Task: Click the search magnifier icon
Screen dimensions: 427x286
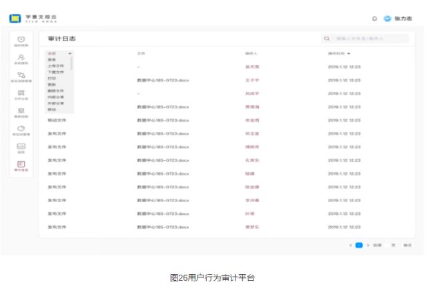Action: point(327,39)
